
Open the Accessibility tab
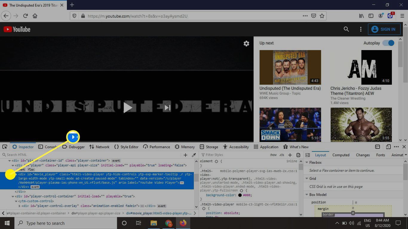[x=236, y=147]
